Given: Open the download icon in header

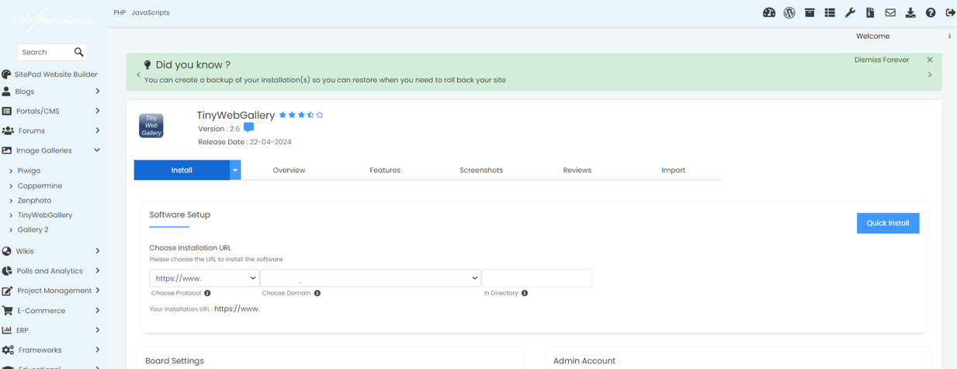Looking at the screenshot, I should 910,12.
